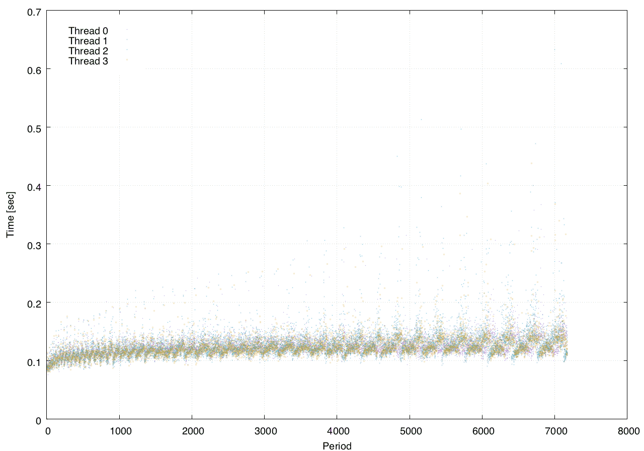Select the Thread 2 legend label
This screenshot has width=644, height=451.
pyautogui.click(x=88, y=51)
